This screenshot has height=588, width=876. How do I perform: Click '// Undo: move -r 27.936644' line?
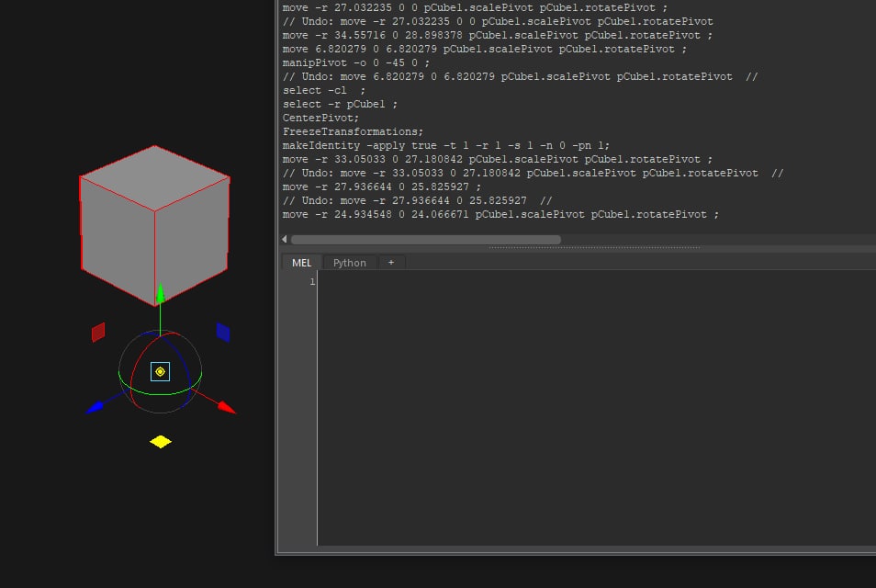[417, 200]
